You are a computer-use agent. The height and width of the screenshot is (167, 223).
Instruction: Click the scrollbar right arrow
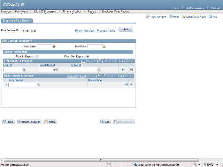(x=222, y=160)
